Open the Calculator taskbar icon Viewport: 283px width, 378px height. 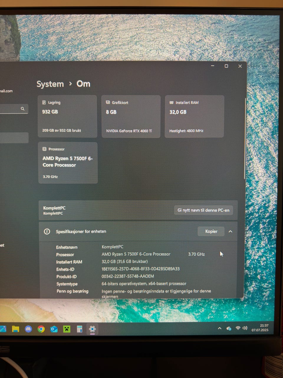(x=79, y=329)
